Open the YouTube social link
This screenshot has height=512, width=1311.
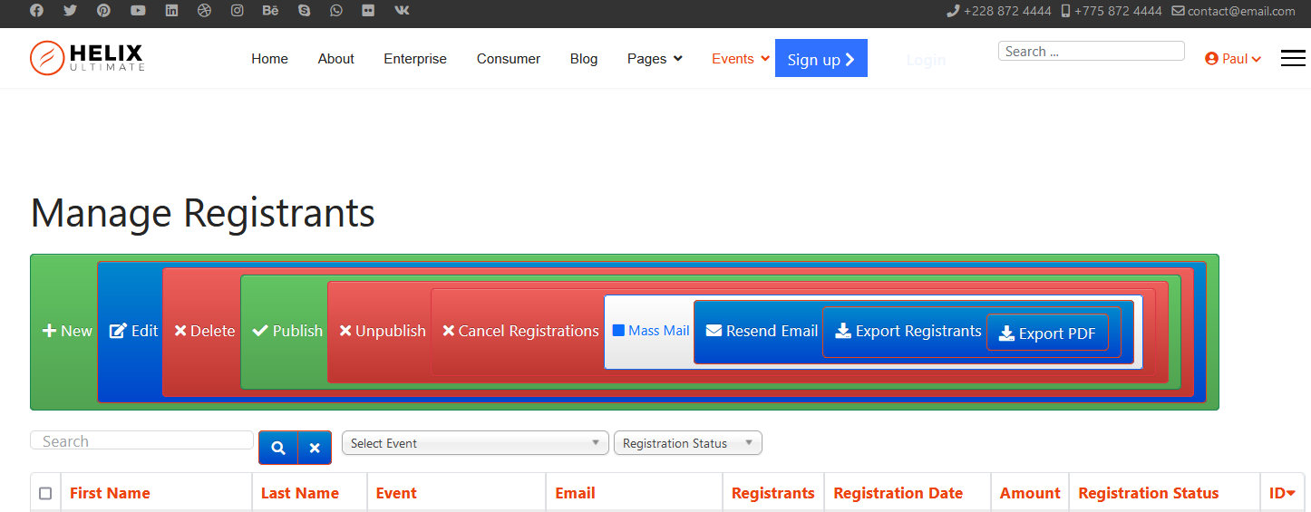click(x=138, y=11)
